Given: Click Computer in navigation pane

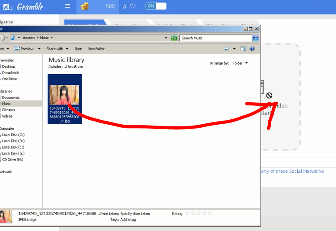Looking at the screenshot, I should 7,128.
